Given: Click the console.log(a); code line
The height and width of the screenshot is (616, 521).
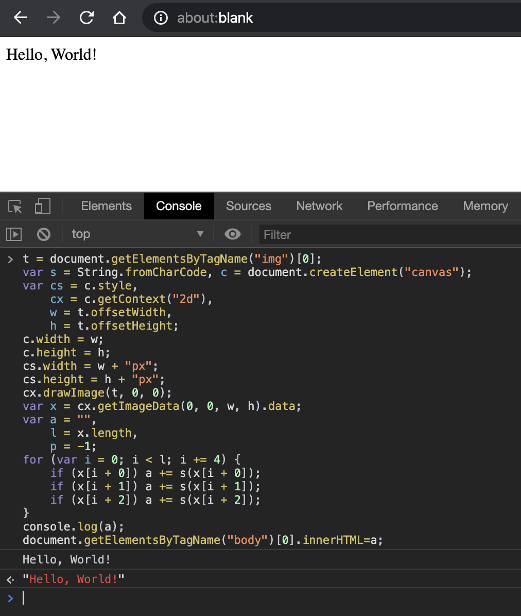Looking at the screenshot, I should (74, 526).
